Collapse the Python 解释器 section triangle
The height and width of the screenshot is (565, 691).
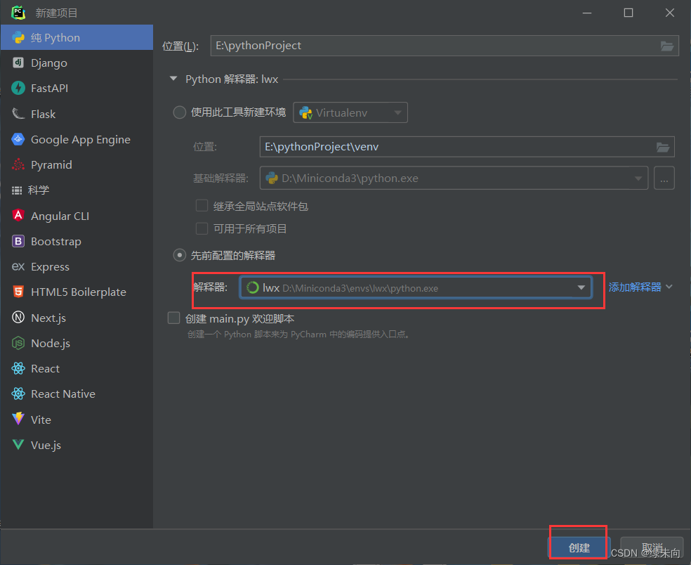173,79
